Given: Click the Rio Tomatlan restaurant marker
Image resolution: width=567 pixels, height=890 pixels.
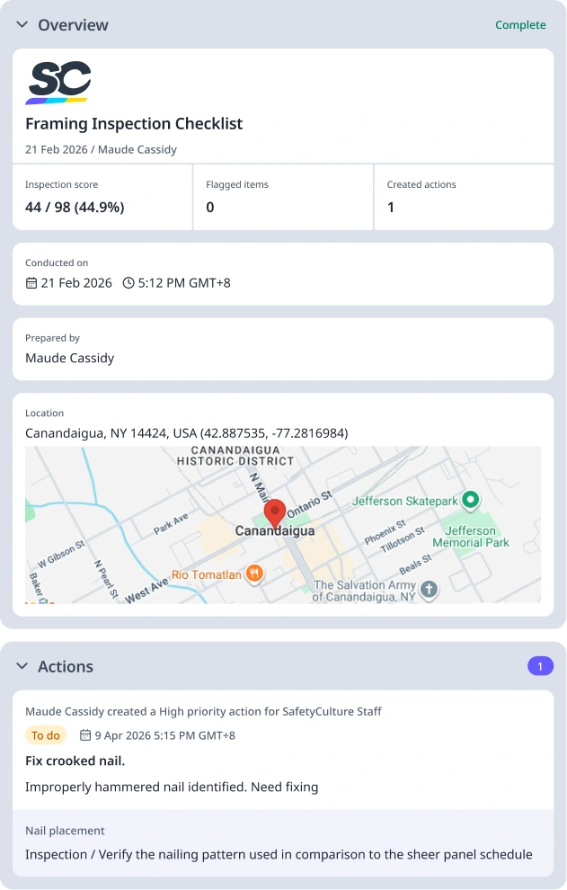Looking at the screenshot, I should tap(254, 574).
